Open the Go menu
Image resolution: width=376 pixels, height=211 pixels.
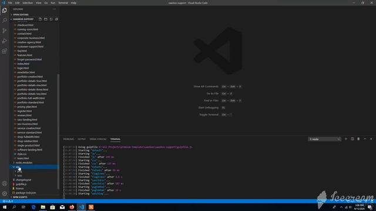pos(46,3)
